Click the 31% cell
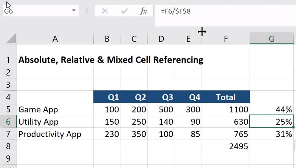The width and height of the screenshot is (296, 168). coord(272,134)
